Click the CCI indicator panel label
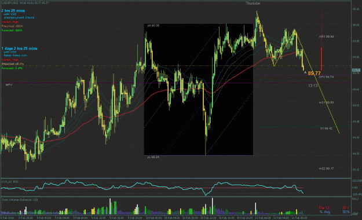The width and height of the screenshot is (362, 220). pyautogui.click(x=10, y=182)
